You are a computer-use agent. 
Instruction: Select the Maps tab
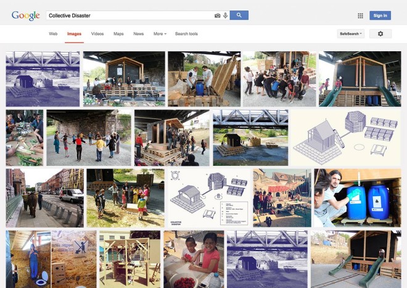(x=118, y=34)
